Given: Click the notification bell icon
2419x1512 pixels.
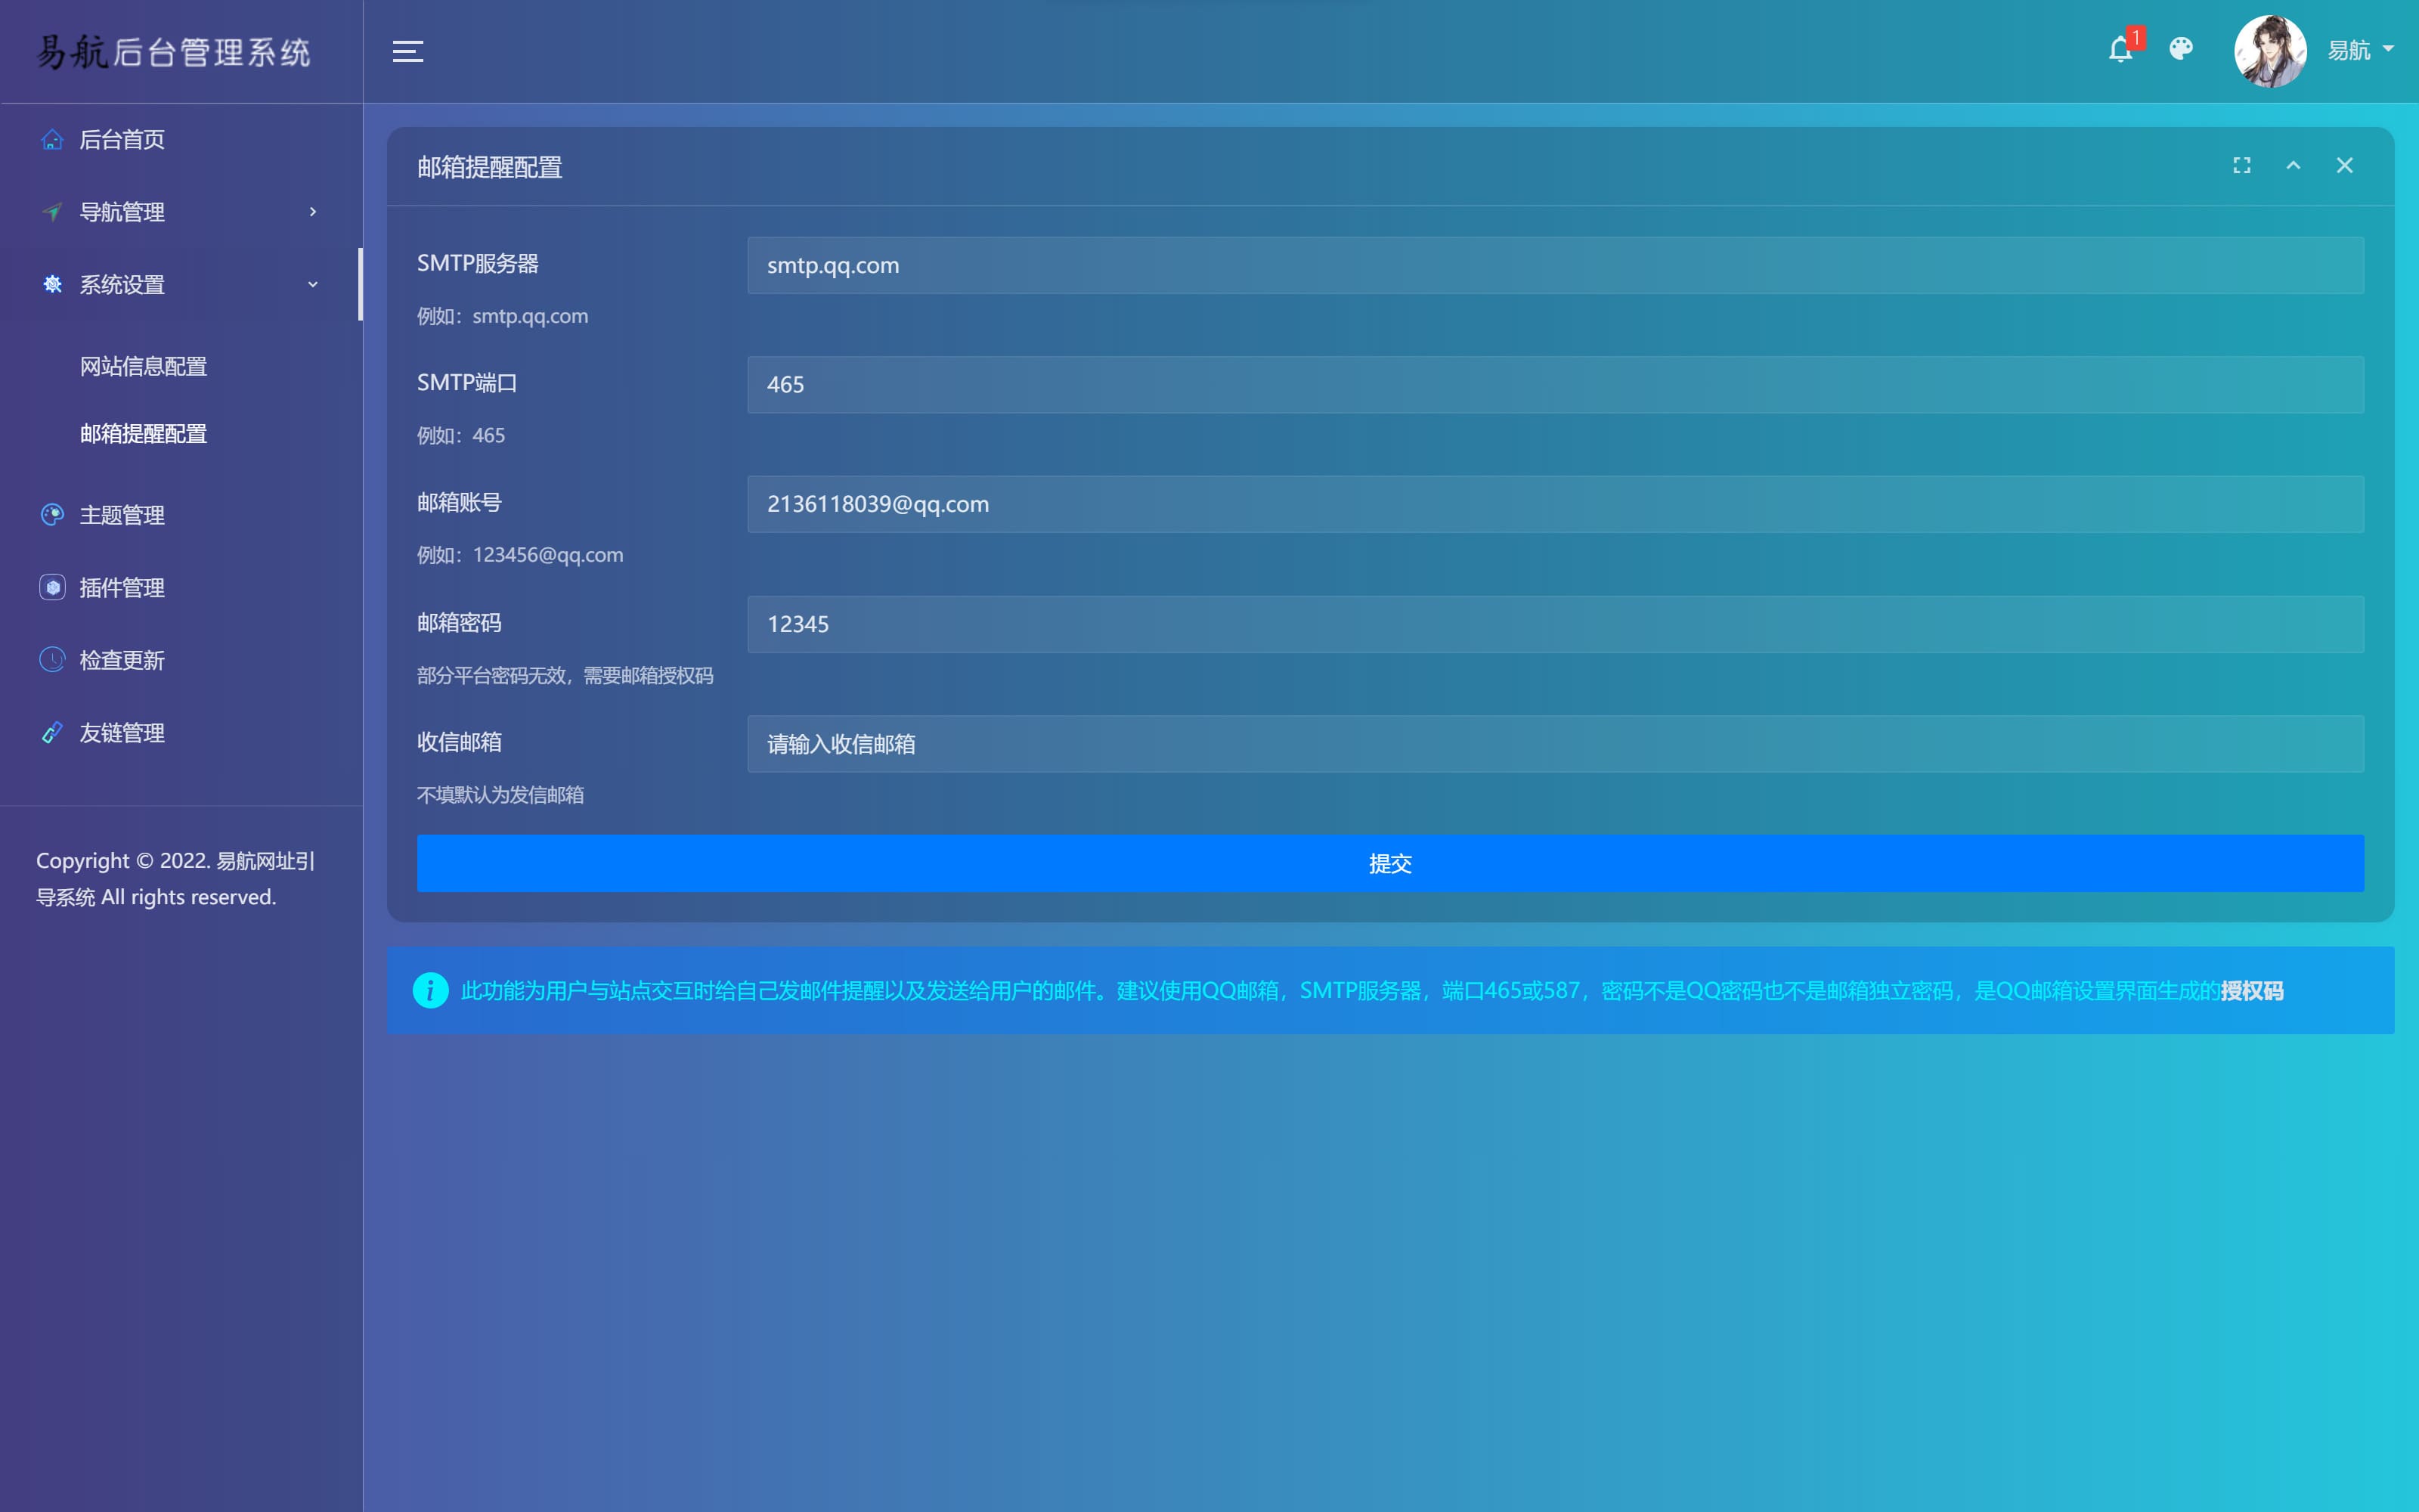Looking at the screenshot, I should (x=2121, y=49).
